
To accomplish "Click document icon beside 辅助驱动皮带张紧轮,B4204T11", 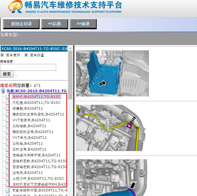I will point(7,114).
